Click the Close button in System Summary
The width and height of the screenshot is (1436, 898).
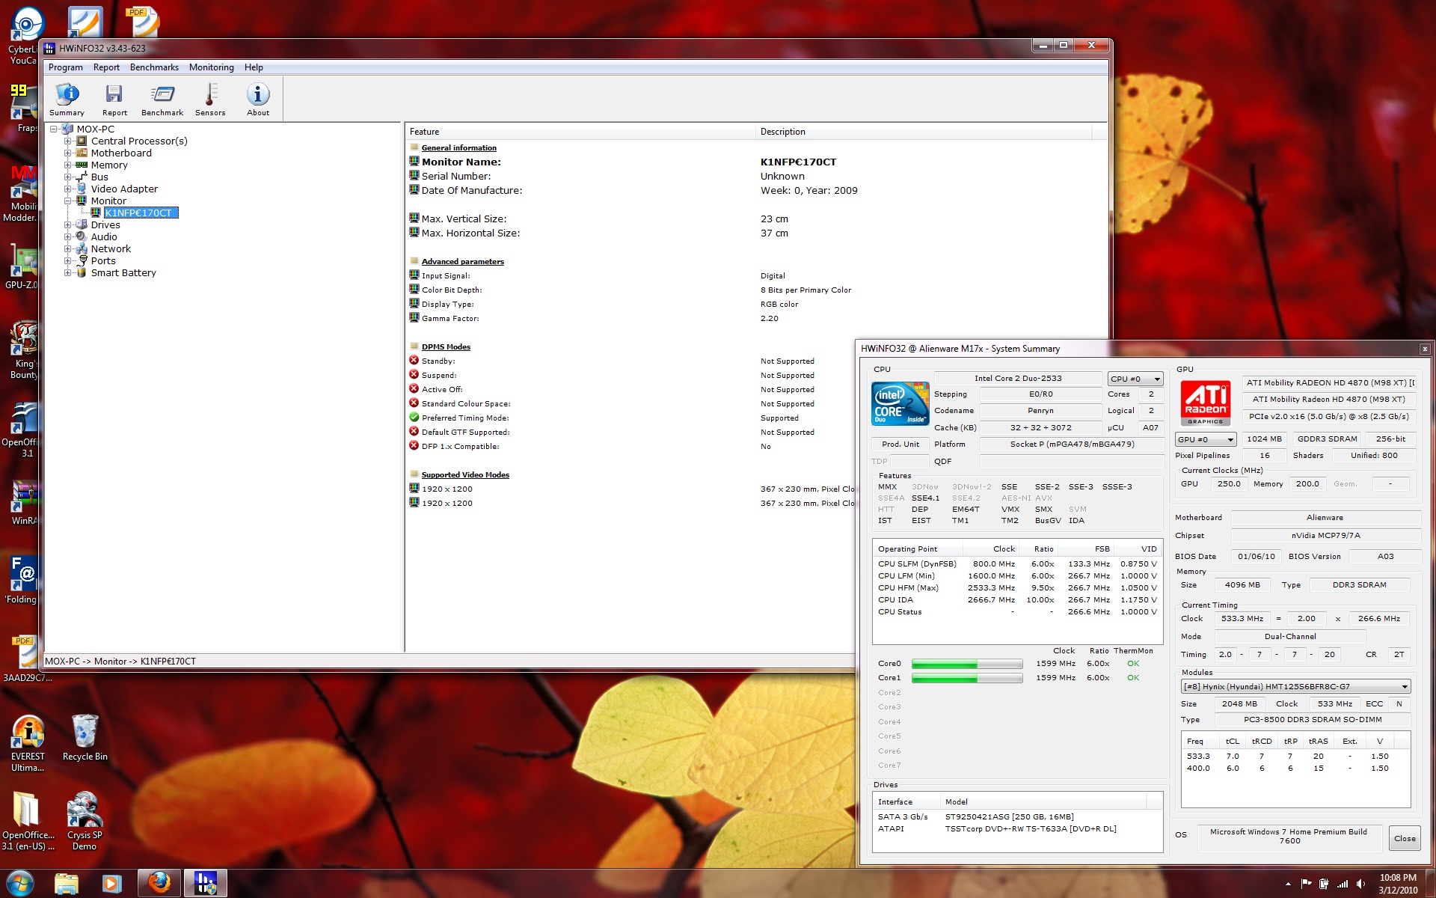click(x=1405, y=838)
